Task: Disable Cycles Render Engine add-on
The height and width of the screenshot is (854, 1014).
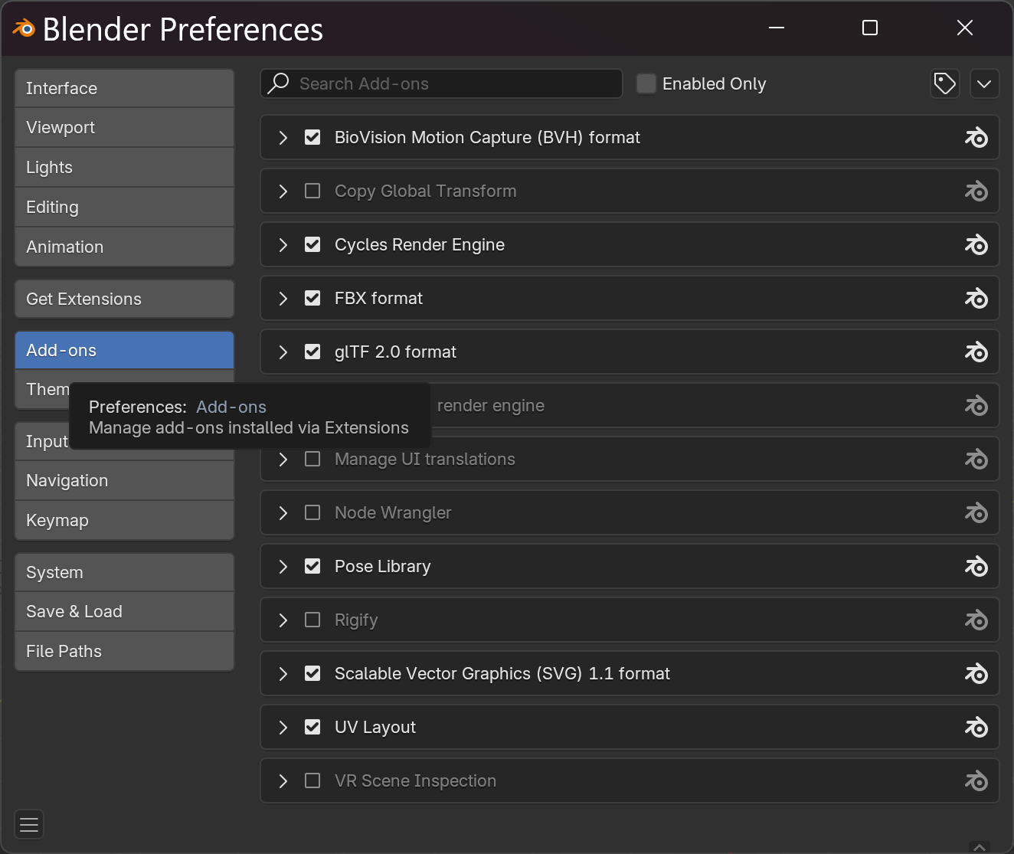Action: [x=312, y=244]
